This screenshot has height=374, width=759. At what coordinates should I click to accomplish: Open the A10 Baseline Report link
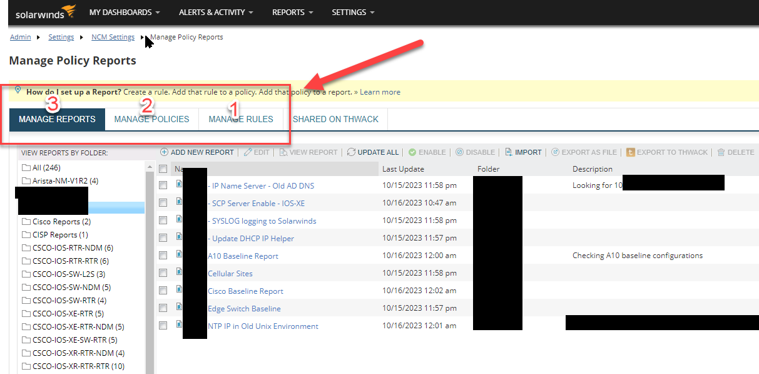click(x=243, y=256)
